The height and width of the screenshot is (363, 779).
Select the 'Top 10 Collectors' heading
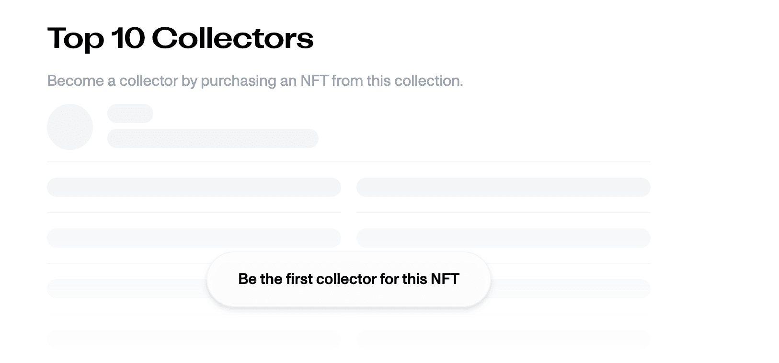click(180, 38)
